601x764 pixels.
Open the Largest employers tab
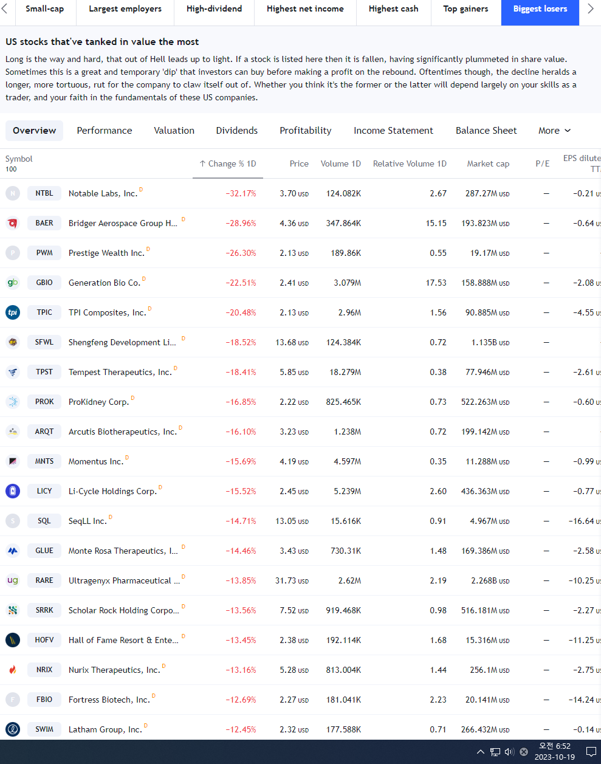(125, 9)
